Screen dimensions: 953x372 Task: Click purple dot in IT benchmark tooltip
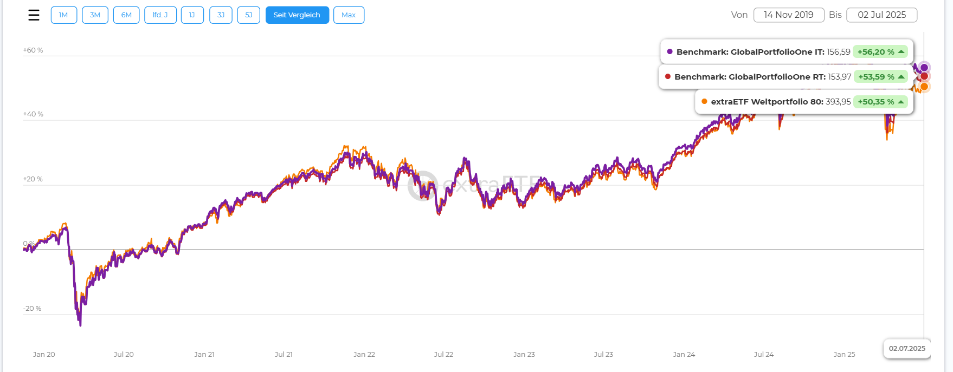[x=670, y=52]
